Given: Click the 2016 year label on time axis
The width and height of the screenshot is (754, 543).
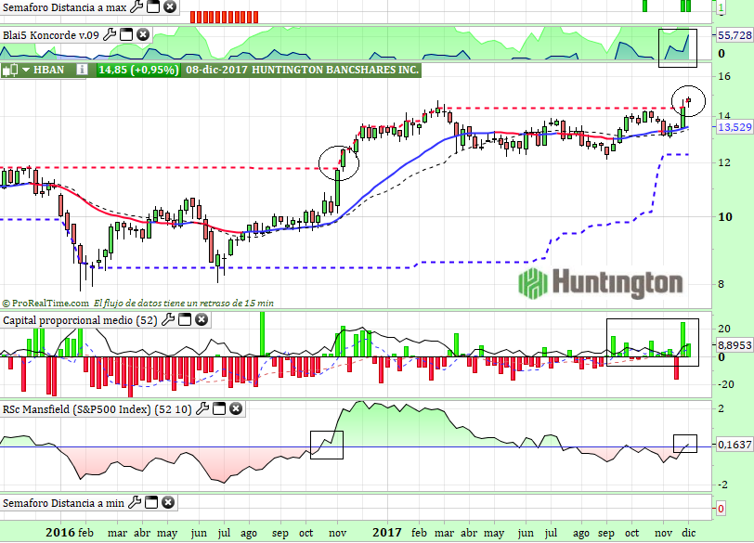Looking at the screenshot, I should coord(60,533).
